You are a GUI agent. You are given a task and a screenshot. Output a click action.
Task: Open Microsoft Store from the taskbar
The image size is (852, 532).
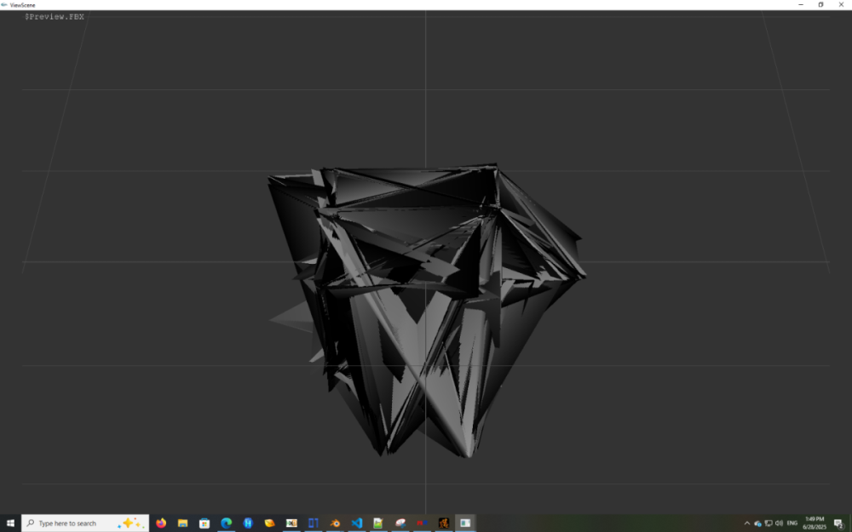pyautogui.click(x=204, y=523)
